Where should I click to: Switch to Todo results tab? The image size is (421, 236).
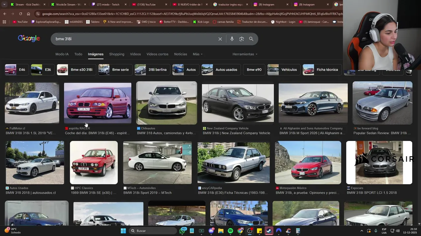point(78,54)
